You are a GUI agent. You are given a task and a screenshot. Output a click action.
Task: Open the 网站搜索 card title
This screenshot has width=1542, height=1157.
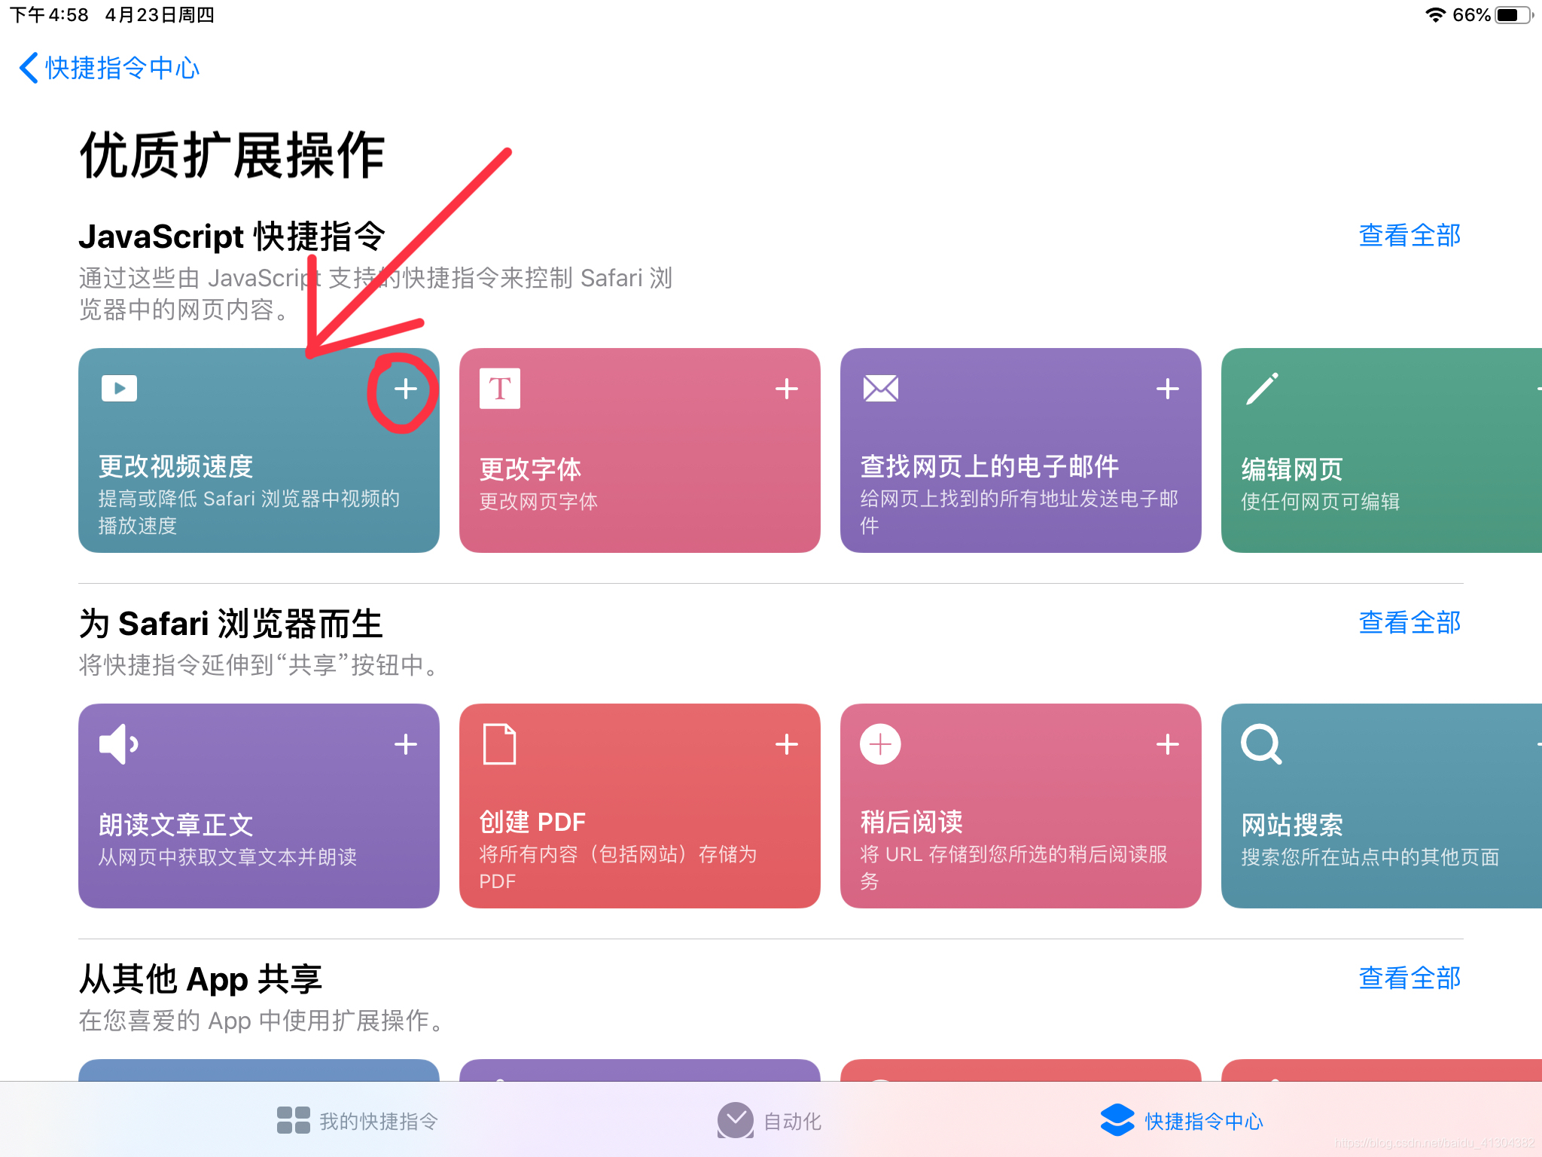pyautogui.click(x=1293, y=826)
